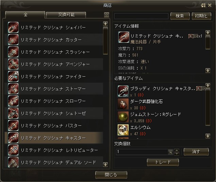Toggle window layout icon beside close button
Viewport: 216px width, 182px height.
(203, 5)
